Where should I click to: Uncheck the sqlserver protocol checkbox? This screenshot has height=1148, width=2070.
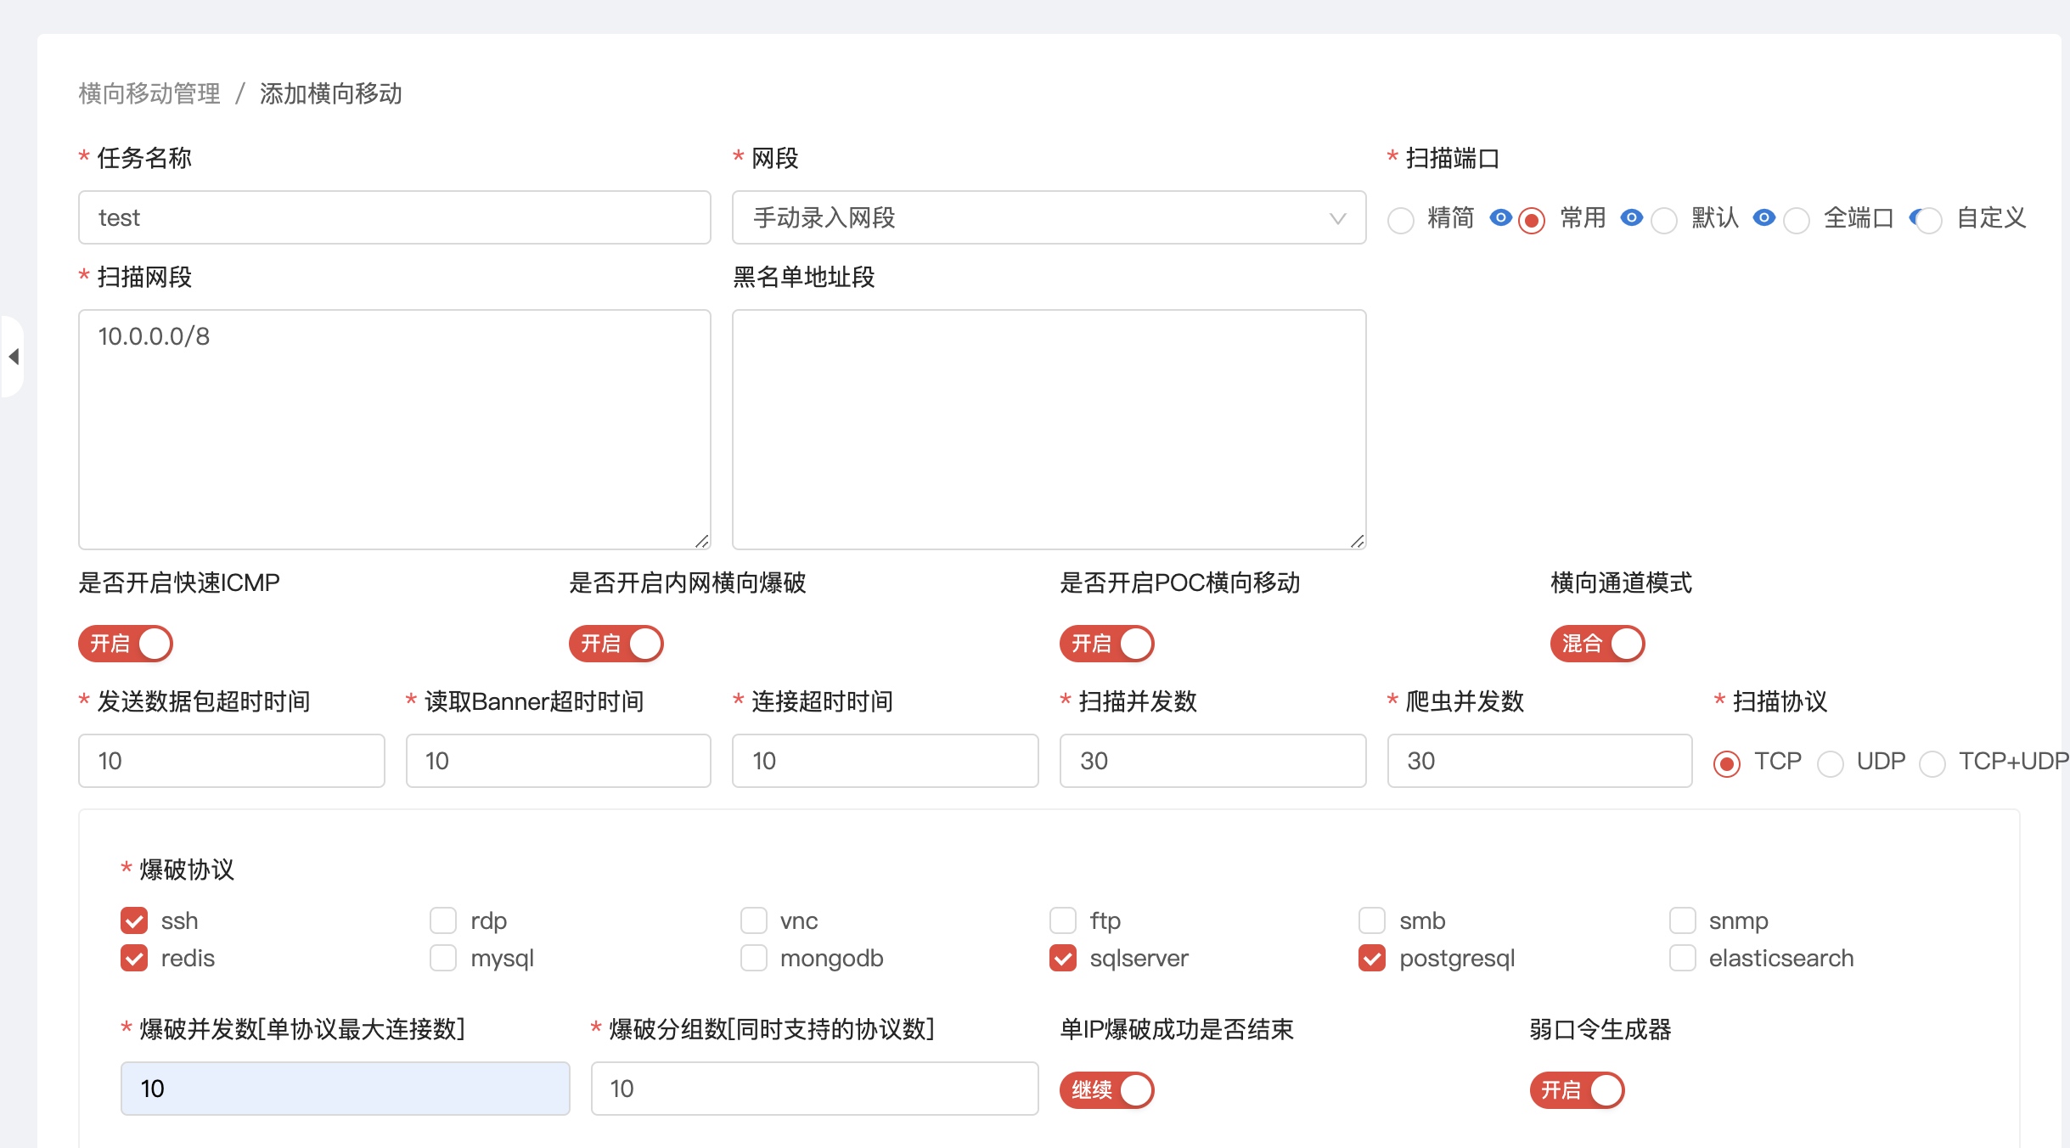tap(1063, 958)
